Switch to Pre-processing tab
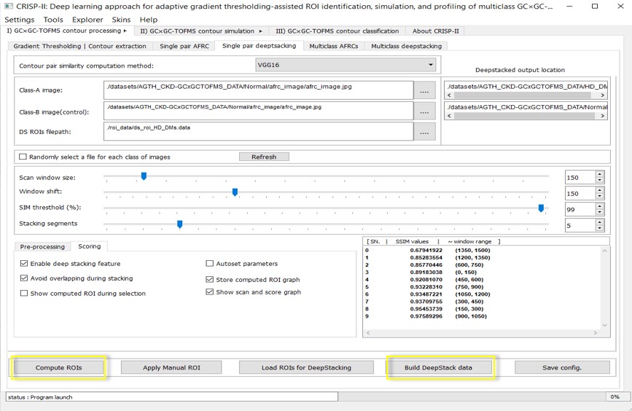The width and height of the screenshot is (632, 411). tap(42, 246)
